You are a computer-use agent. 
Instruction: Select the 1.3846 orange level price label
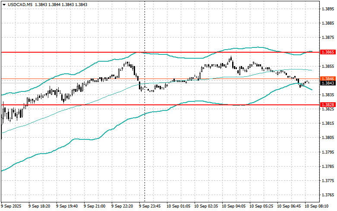click(328, 79)
